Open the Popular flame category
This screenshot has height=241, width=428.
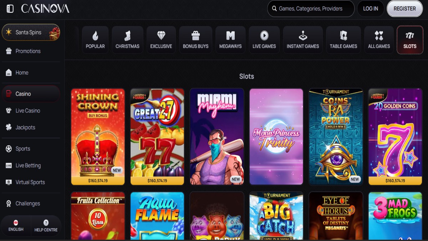pyautogui.click(x=95, y=40)
